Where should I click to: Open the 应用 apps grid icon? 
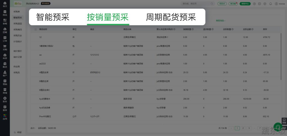(x=5, y=117)
